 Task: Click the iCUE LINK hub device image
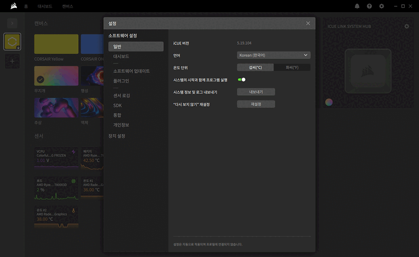368,71
